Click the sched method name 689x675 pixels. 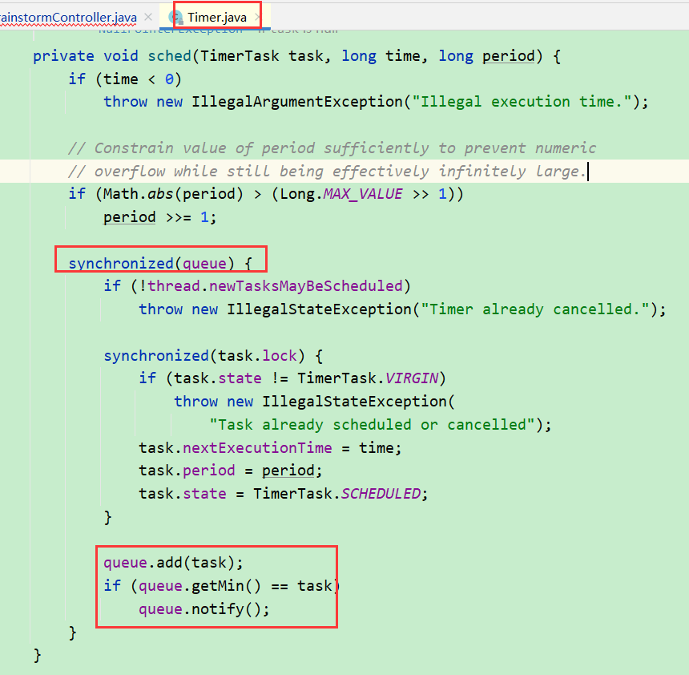(169, 56)
